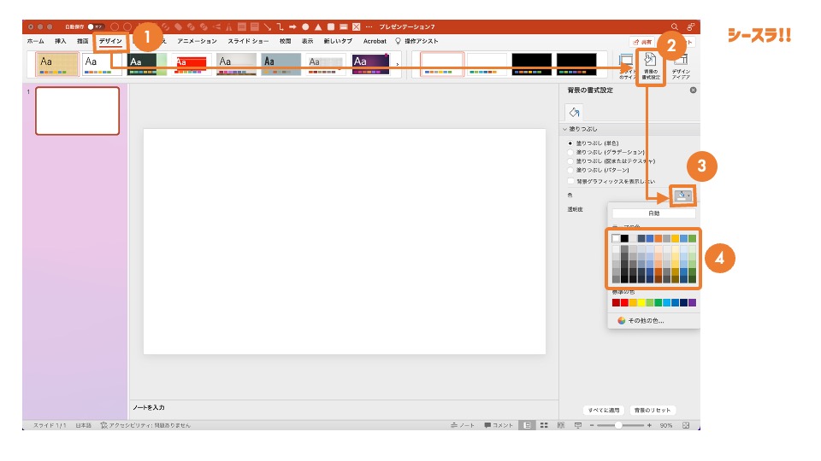Click アクセシビリティ status bar text

pos(145,425)
